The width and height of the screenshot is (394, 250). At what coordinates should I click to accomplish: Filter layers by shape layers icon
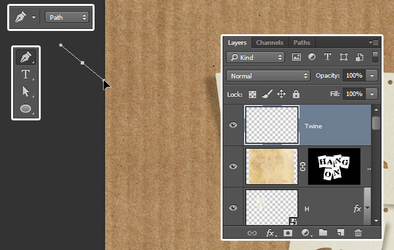click(x=343, y=57)
